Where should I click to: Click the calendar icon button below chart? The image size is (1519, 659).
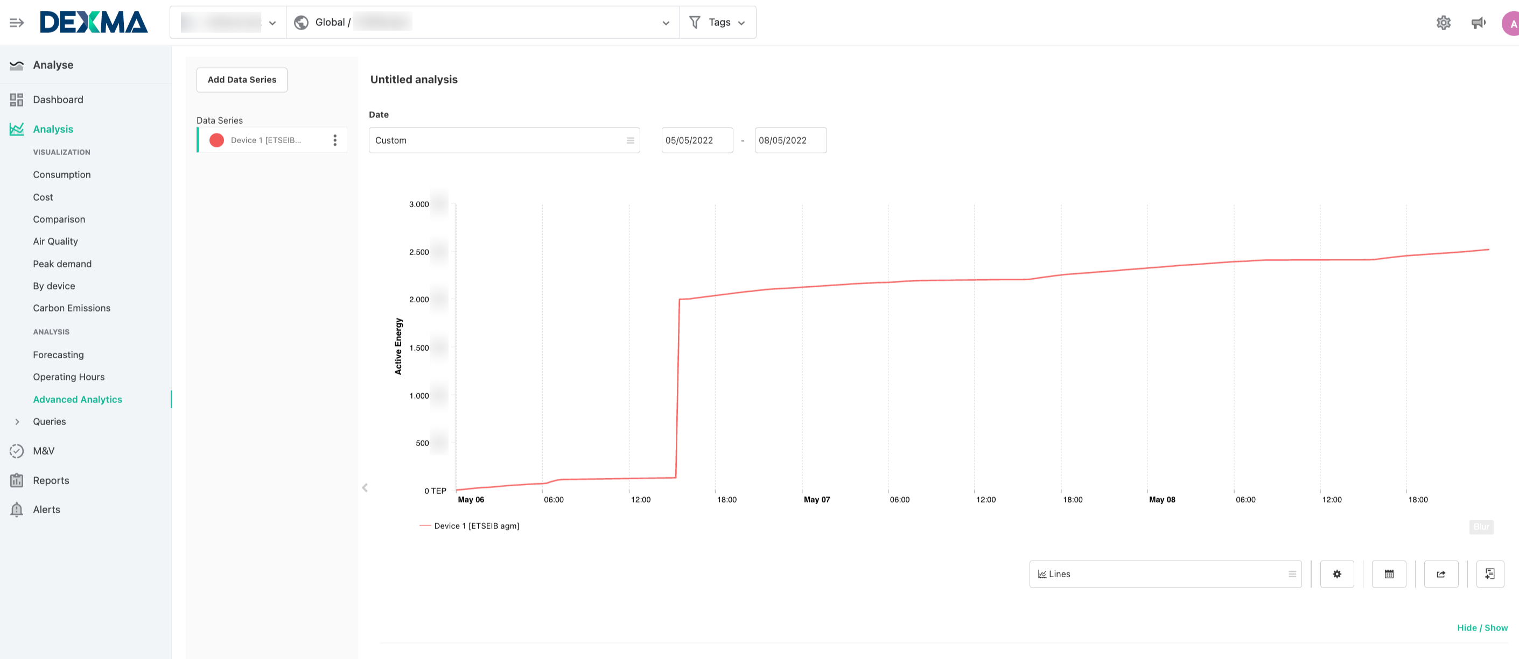click(x=1389, y=574)
